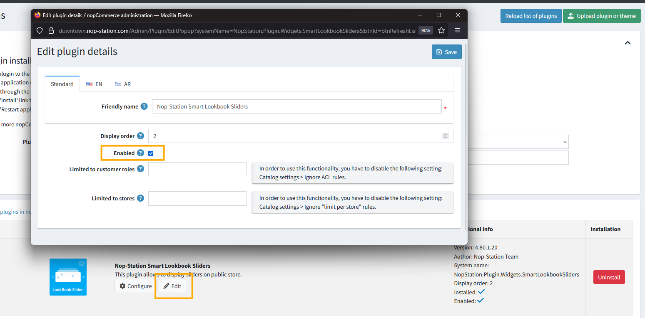Click the Edit plugin details heading
This screenshot has width=645, height=318.
coord(77,51)
